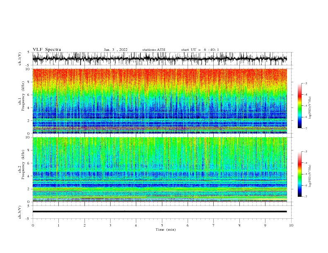Click the time axis tick label "1"
This screenshot has width=328, height=253.
[x=58, y=225]
